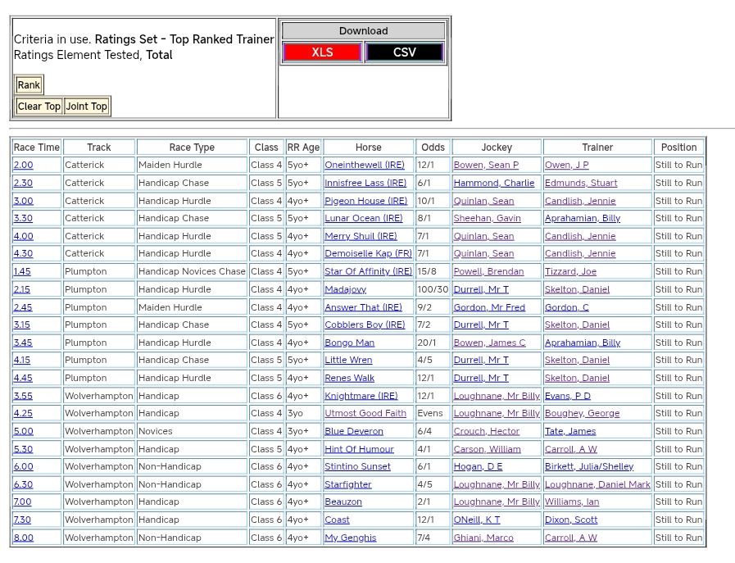View jockey Crouch, Hector
The height and width of the screenshot is (563, 735).
point(486,432)
